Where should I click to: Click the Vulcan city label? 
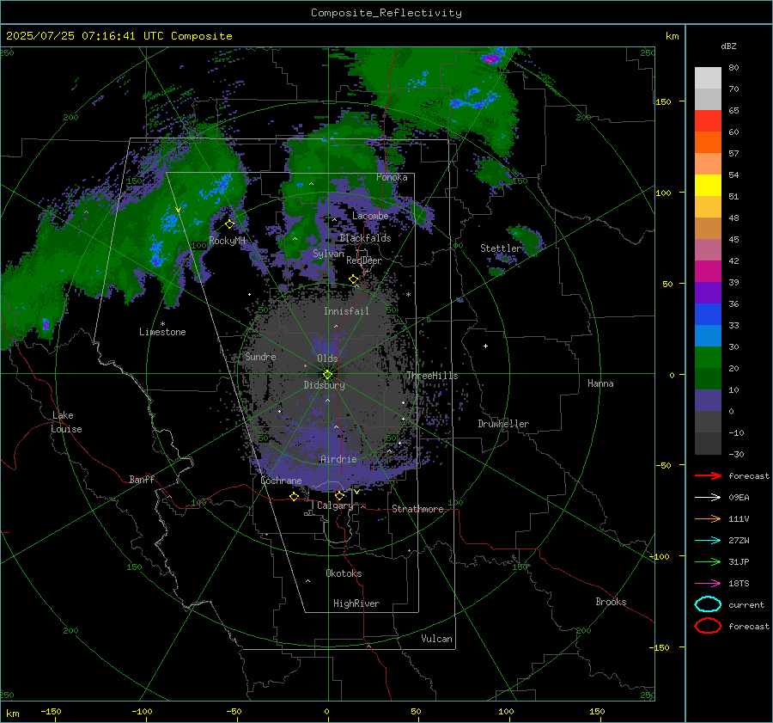coord(437,639)
